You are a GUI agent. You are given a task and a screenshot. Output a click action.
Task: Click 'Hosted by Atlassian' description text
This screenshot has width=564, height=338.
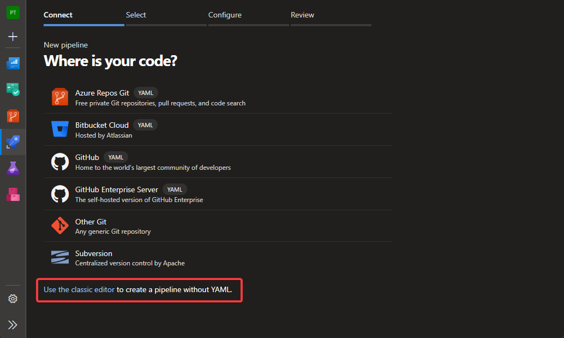104,135
